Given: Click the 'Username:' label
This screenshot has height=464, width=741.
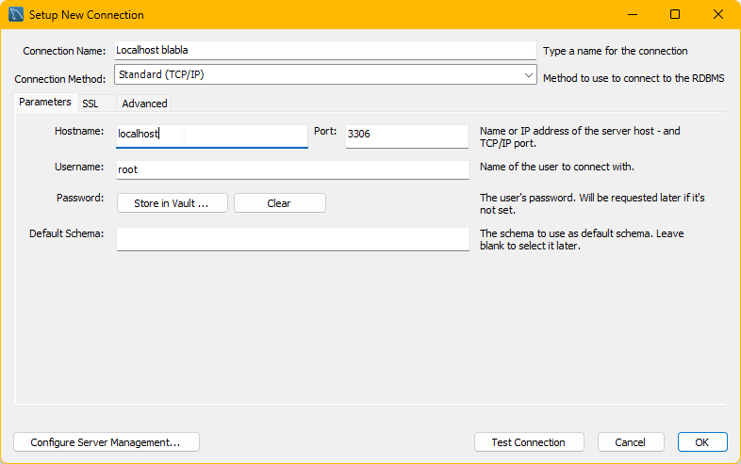Looking at the screenshot, I should pos(79,167).
